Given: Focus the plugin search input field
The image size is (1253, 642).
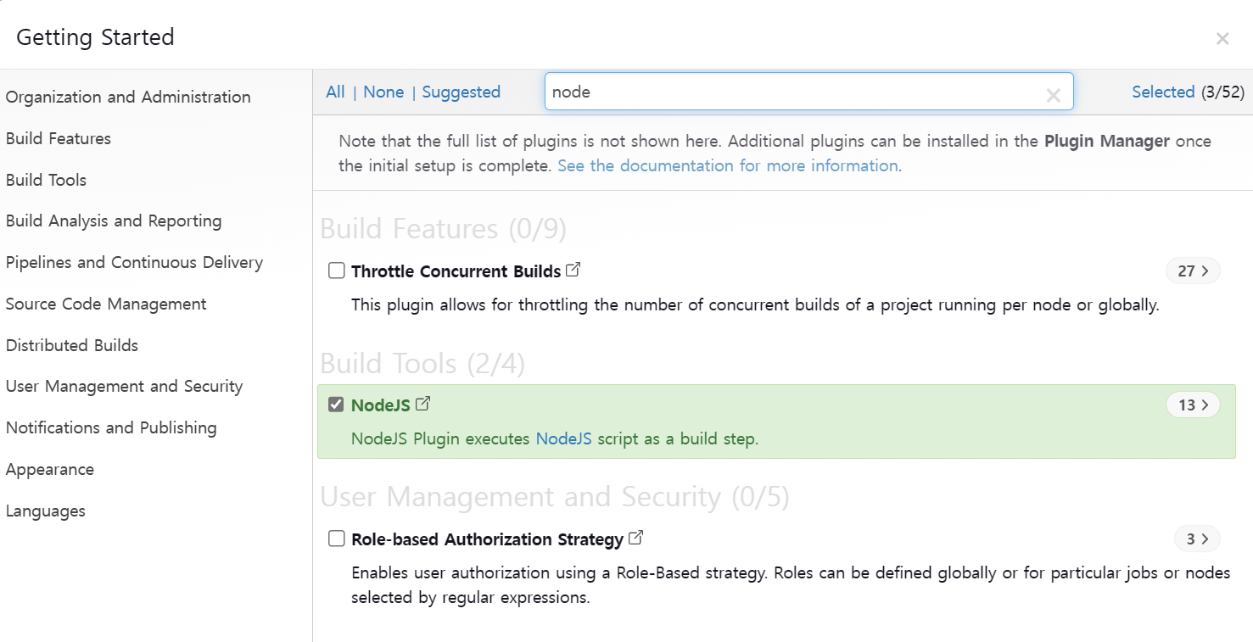Looking at the screenshot, I should click(789, 92).
